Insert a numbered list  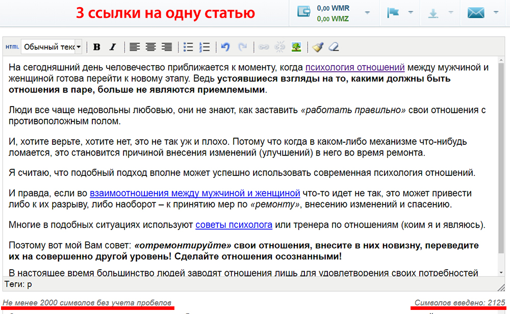pyautogui.click(x=205, y=47)
